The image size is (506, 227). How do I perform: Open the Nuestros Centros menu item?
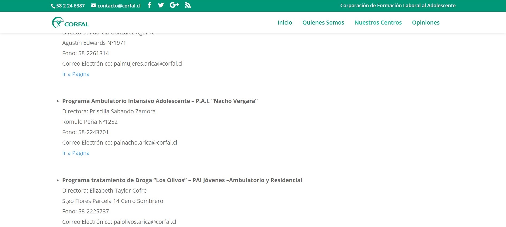click(x=378, y=23)
